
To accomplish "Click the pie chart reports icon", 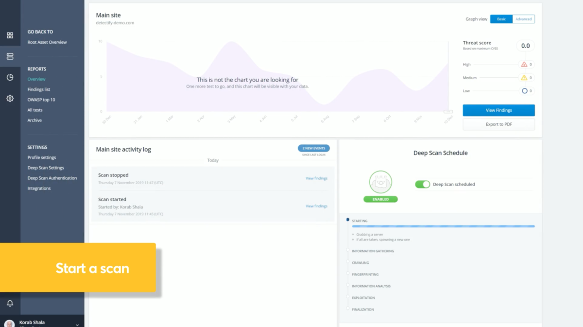I will (10, 77).
